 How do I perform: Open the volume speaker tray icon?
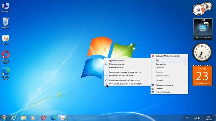(199, 118)
